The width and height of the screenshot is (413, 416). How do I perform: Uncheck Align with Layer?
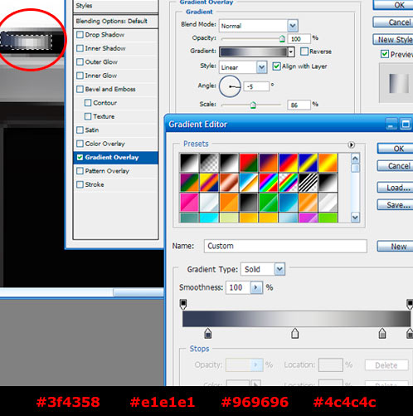pyautogui.click(x=276, y=66)
